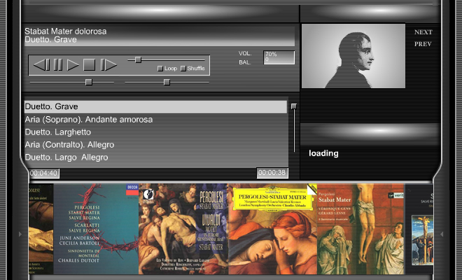The width and height of the screenshot is (462, 280).
Task: Skip to next track with forward button
Action: pyautogui.click(x=108, y=65)
